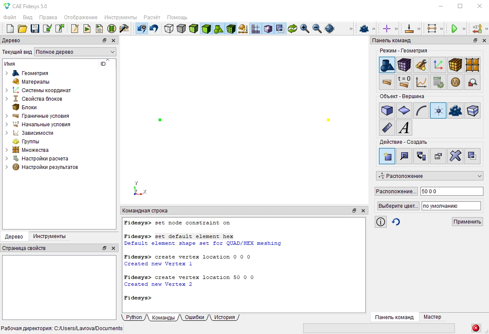Select the Blocks mode yellow cube icon
Viewport: 489px width, 334px height.
point(455,65)
